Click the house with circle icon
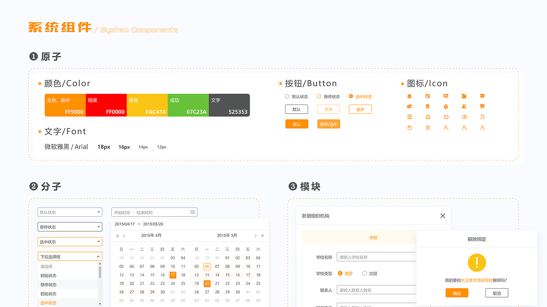Screen dimensions: 547x307 (x=446, y=107)
